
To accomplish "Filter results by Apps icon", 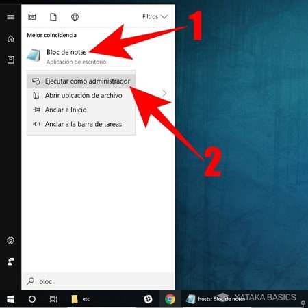I will click(32, 17).
